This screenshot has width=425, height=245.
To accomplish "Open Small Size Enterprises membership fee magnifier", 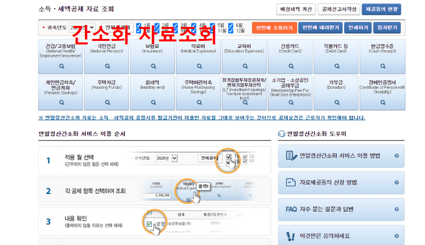I will pyautogui.click(x=291, y=102).
